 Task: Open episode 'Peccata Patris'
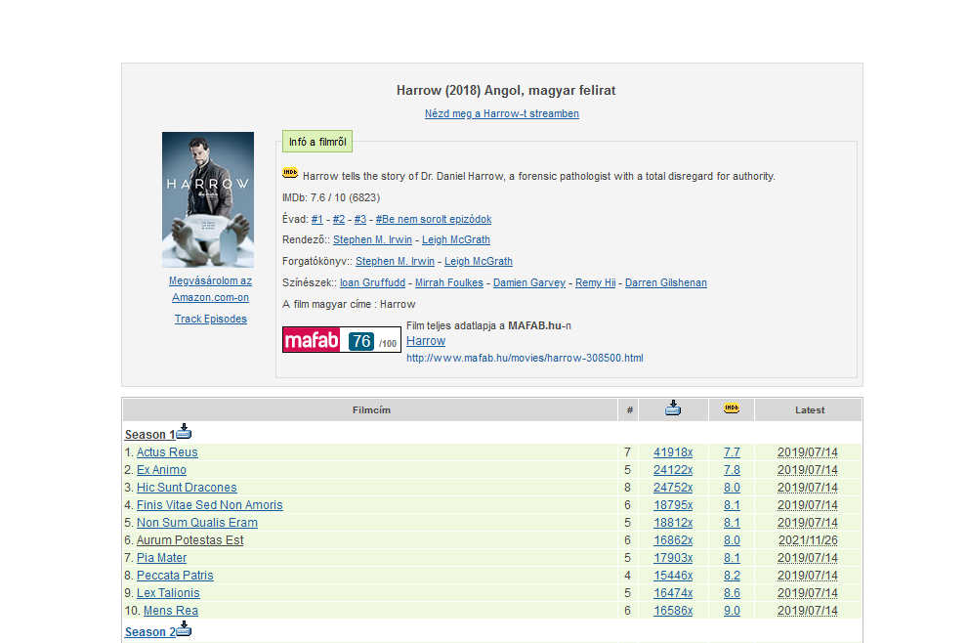pos(175,576)
